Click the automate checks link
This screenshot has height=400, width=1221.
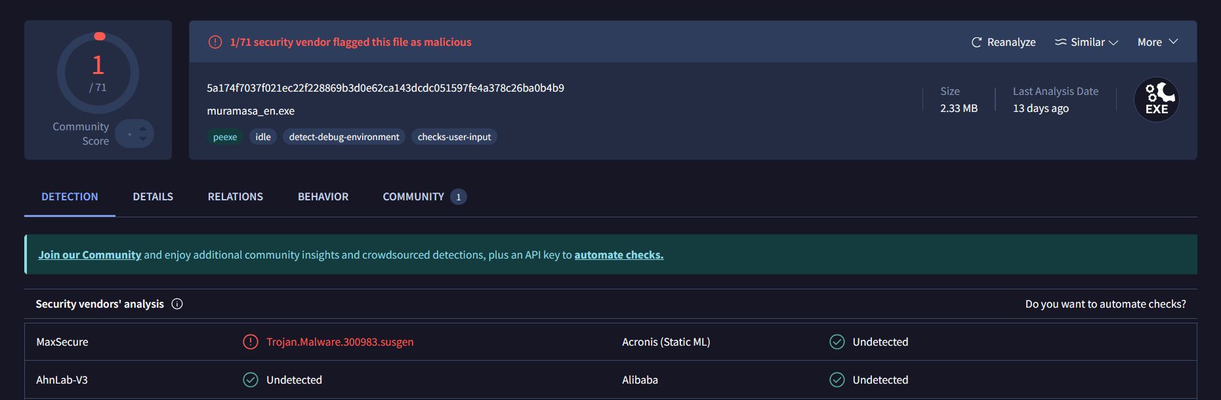coord(619,255)
